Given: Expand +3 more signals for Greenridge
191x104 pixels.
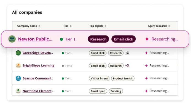Looking at the screenshot, I should click(x=127, y=53).
